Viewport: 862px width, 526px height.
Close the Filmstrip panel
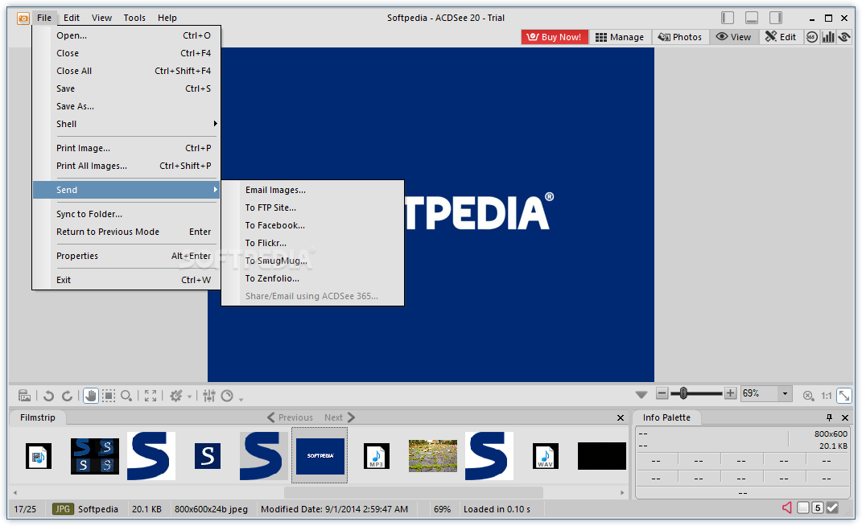[x=620, y=417]
